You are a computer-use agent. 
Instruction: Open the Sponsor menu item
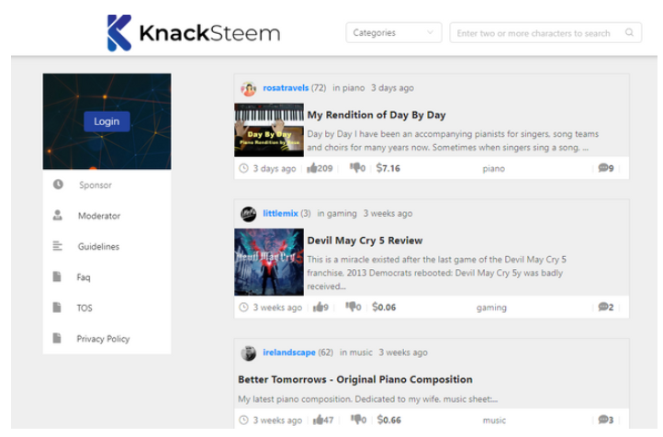point(96,185)
